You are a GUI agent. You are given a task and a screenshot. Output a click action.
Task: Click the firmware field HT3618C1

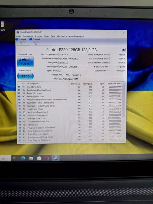[73, 55]
